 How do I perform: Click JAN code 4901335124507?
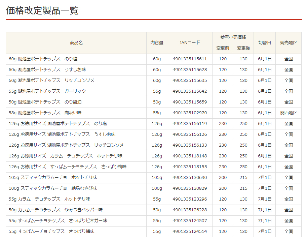190,221
